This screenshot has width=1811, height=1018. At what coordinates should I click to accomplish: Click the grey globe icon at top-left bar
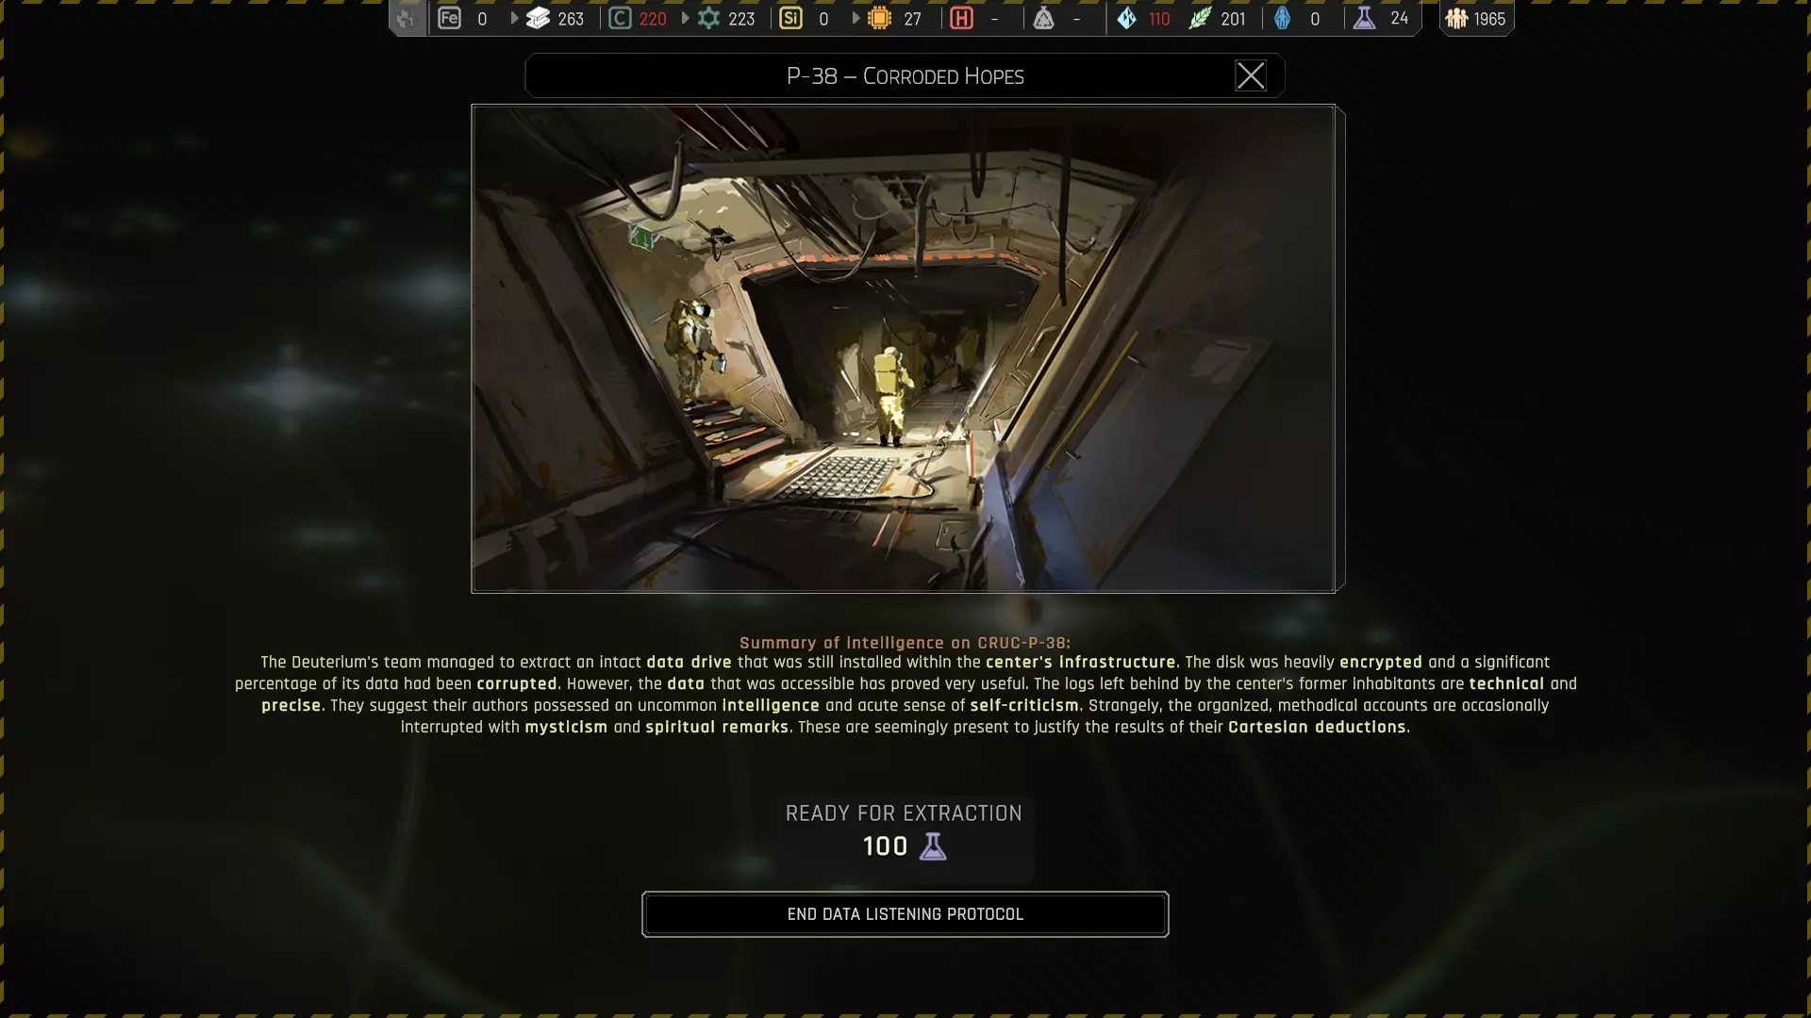pyautogui.click(x=407, y=18)
